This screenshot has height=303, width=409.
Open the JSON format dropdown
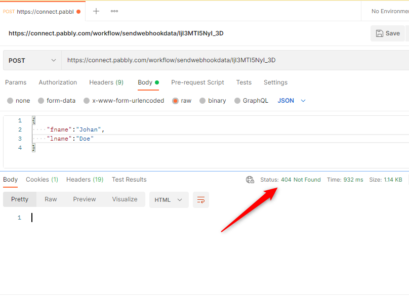[x=292, y=101]
